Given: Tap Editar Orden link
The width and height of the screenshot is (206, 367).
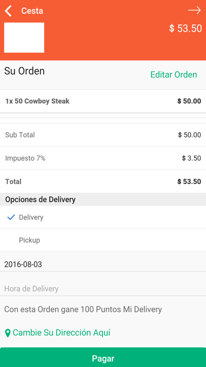Looking at the screenshot, I should tap(173, 75).
